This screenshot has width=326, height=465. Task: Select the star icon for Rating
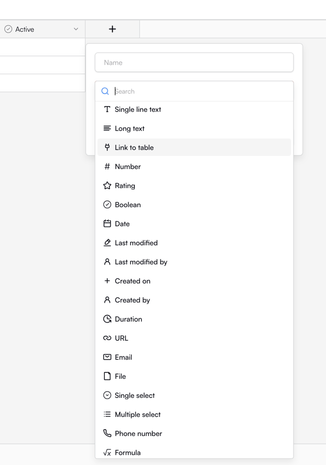(x=107, y=186)
